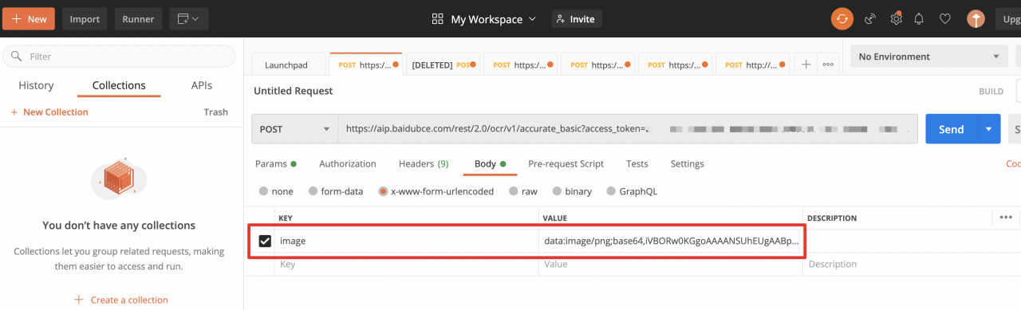This screenshot has width=1021, height=310.
Task: Open the Pre-request Script tab
Action: (566, 163)
